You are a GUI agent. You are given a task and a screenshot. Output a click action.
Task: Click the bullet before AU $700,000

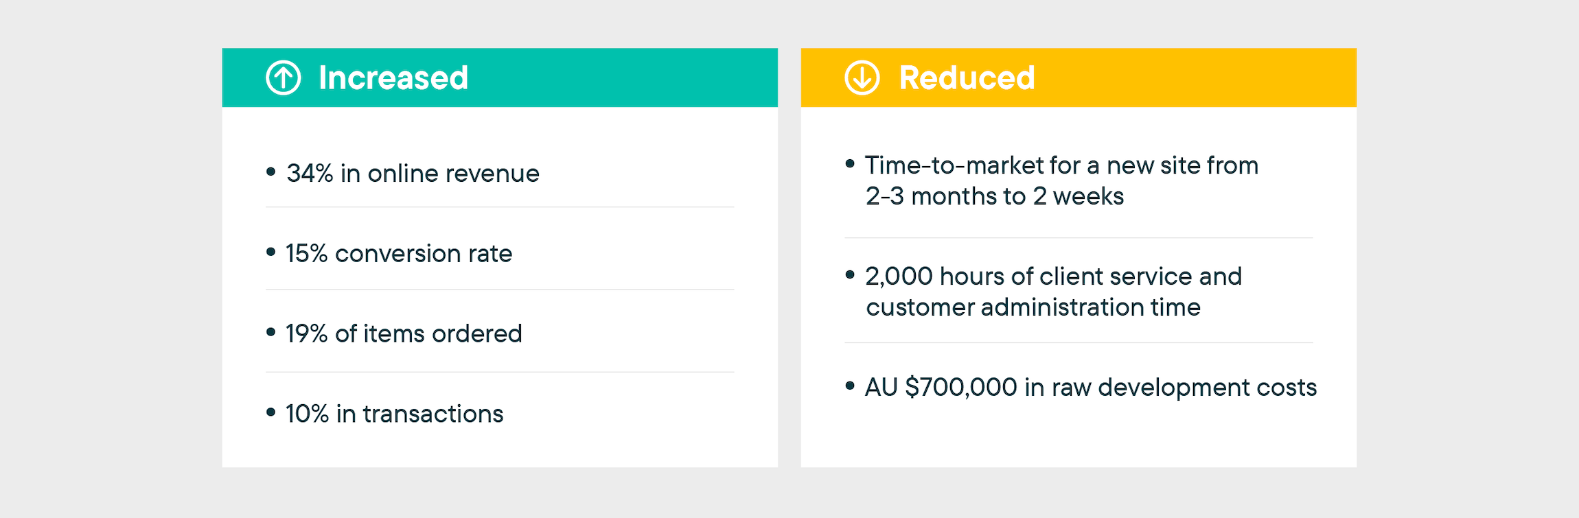(850, 386)
